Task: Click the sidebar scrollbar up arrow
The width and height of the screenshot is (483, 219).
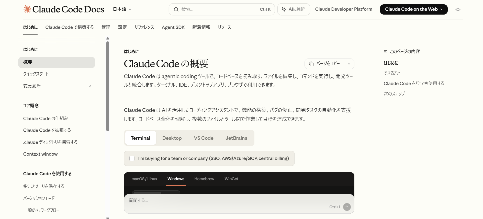Action: coord(108,38)
